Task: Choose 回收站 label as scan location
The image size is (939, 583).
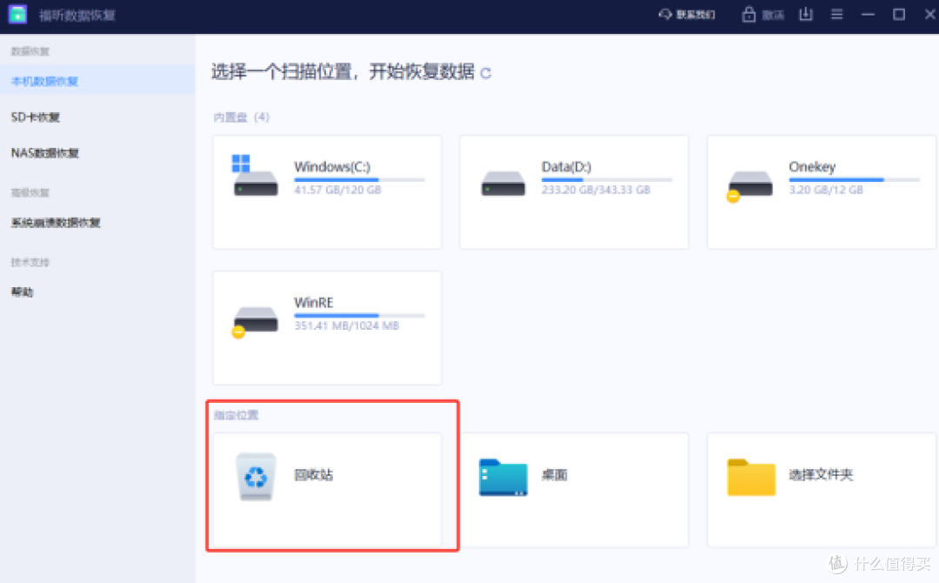Action: point(314,474)
